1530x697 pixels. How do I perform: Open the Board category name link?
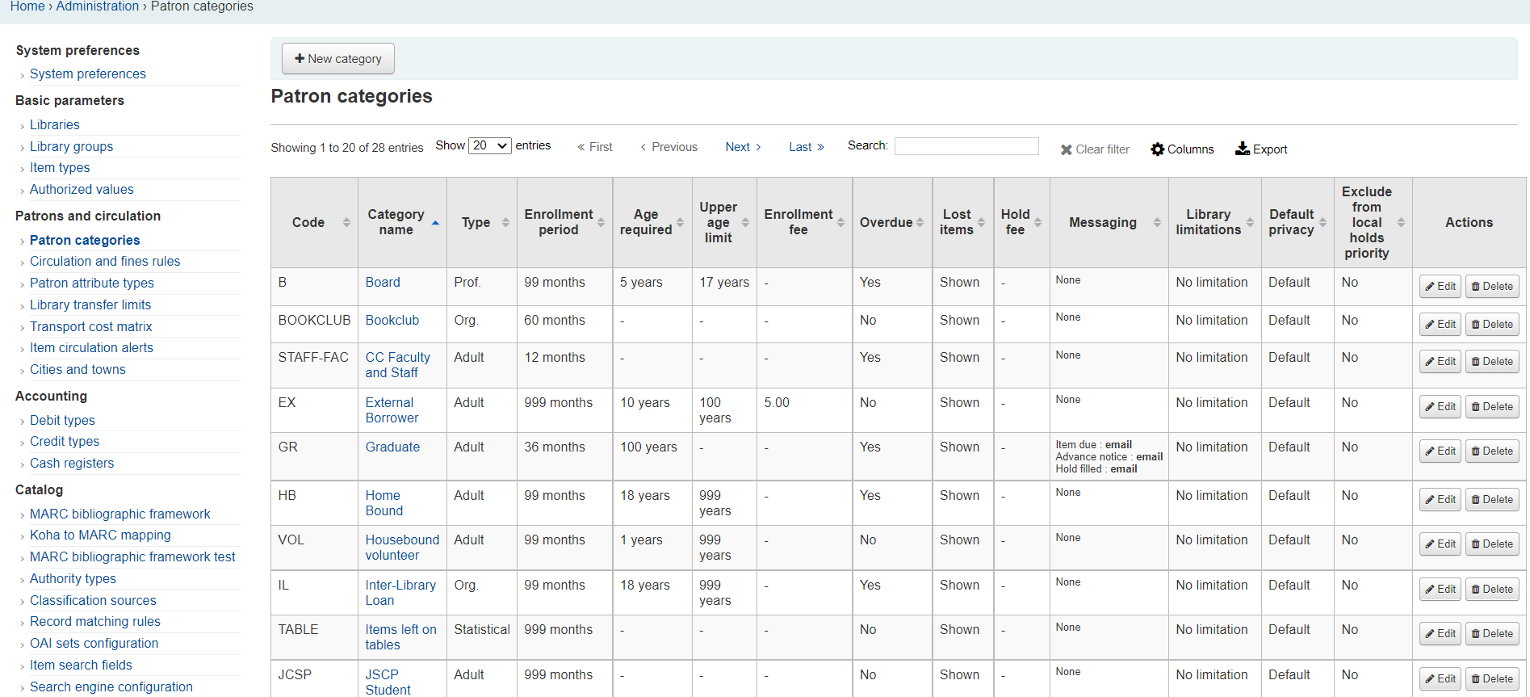(383, 283)
